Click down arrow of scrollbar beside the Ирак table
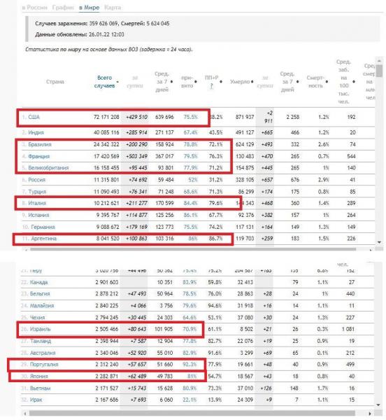Image resolution: width=386 pixels, height=420 pixels. click(378, 405)
